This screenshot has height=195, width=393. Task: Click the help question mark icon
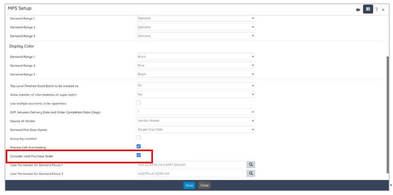point(377,10)
